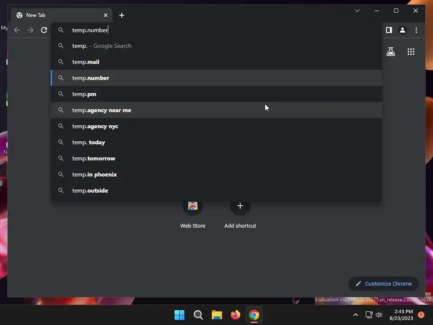Choose the temp.outside suggestion
Screen dimensions: 433x325
pos(217,190)
